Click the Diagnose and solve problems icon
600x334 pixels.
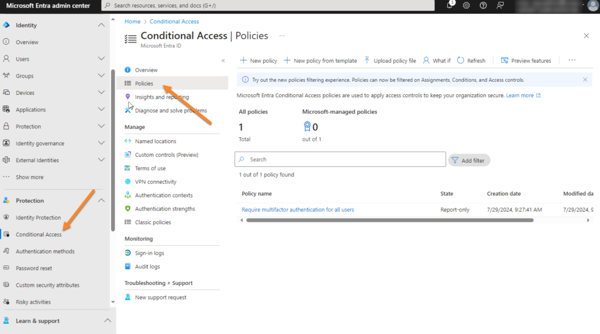128,110
